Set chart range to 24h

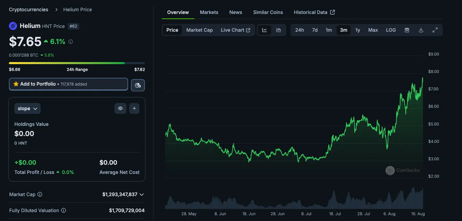(x=300, y=30)
